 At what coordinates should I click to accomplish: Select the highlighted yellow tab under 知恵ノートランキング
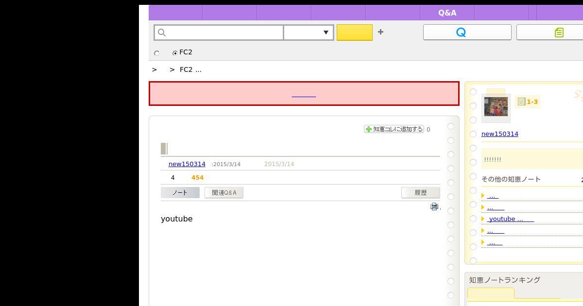[491, 293]
